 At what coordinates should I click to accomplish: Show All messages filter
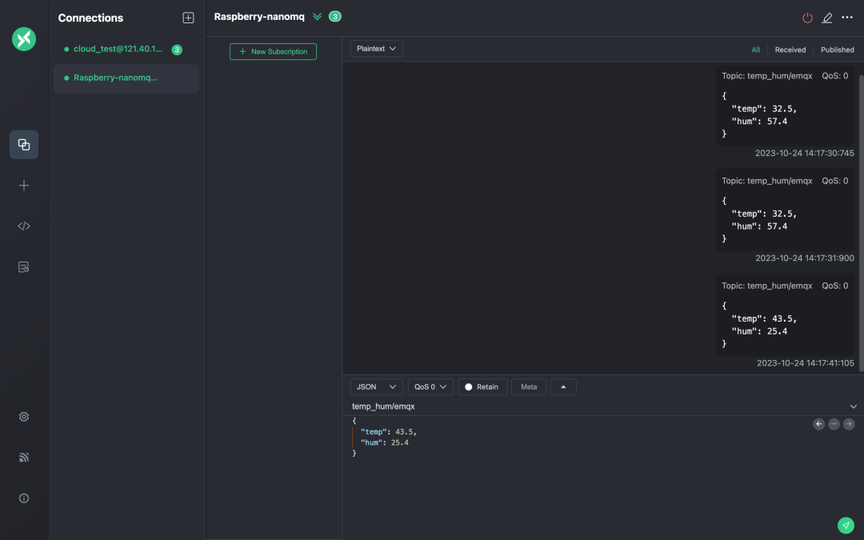coord(755,50)
